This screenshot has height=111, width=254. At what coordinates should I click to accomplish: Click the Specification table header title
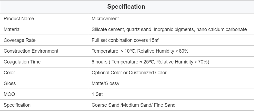[x=126, y=7]
